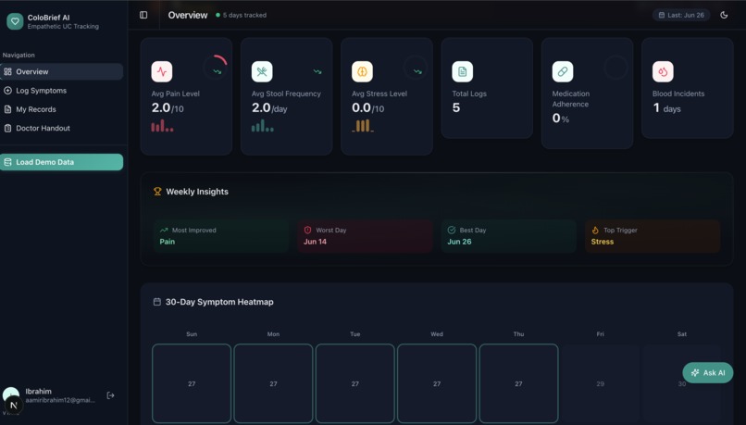Click the 'Medication Adherence' label

coord(570,99)
